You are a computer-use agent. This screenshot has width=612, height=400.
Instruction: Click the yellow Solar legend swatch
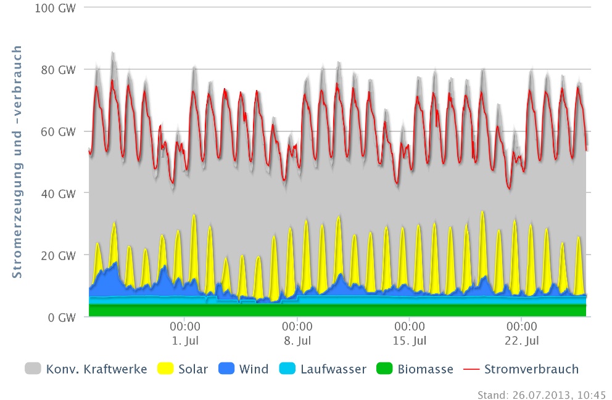[x=165, y=369]
